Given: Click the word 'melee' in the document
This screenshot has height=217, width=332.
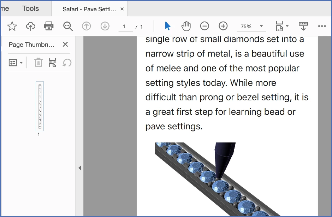Looking at the screenshot, I should click(x=168, y=68).
